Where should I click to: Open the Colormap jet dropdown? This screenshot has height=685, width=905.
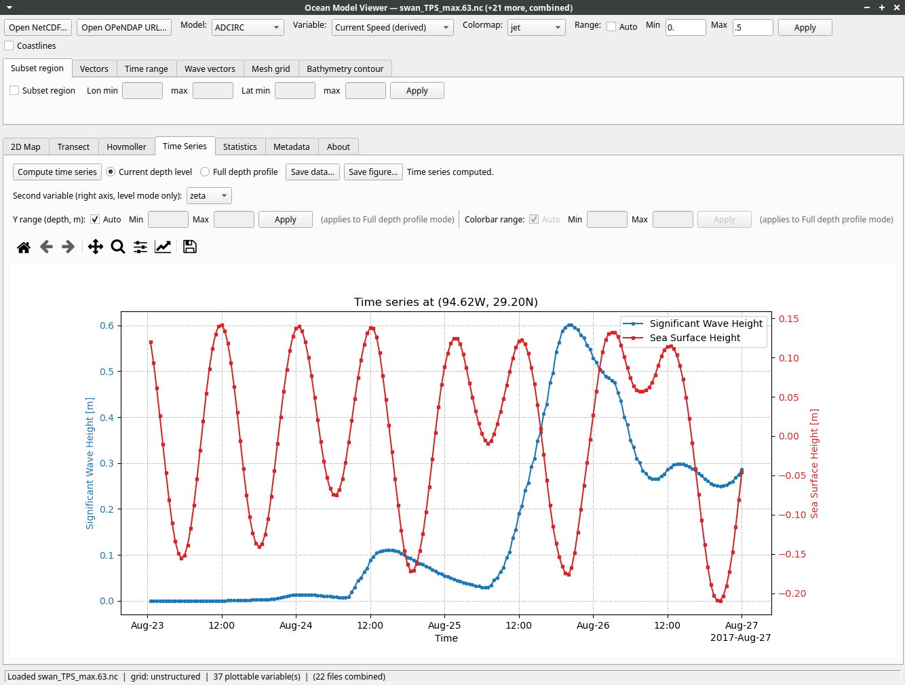[537, 27]
